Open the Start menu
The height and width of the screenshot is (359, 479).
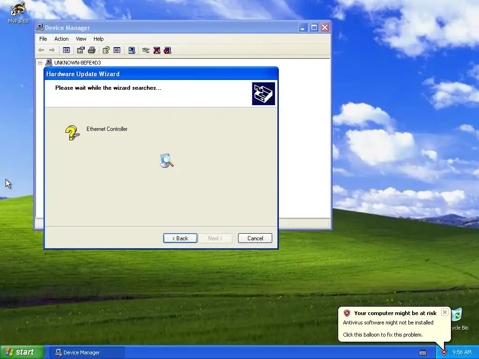click(22, 352)
